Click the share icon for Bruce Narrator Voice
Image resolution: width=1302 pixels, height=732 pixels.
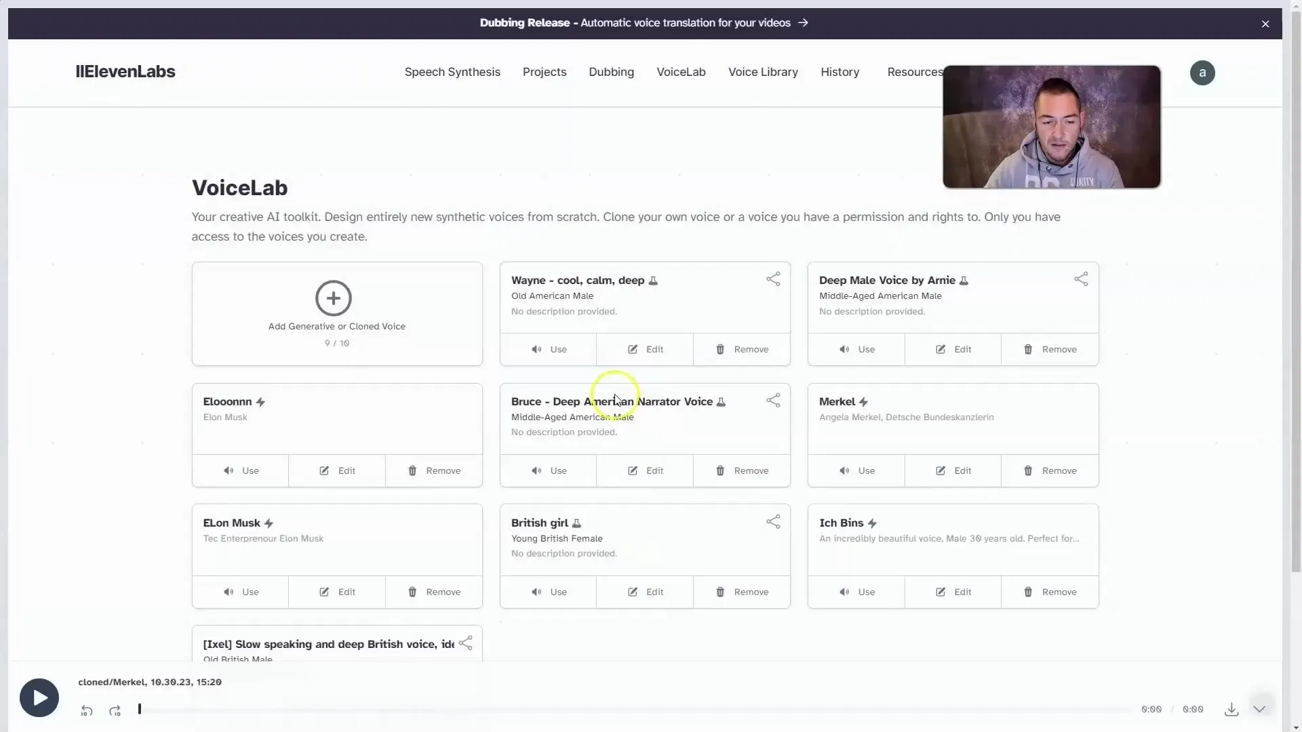[x=772, y=401]
